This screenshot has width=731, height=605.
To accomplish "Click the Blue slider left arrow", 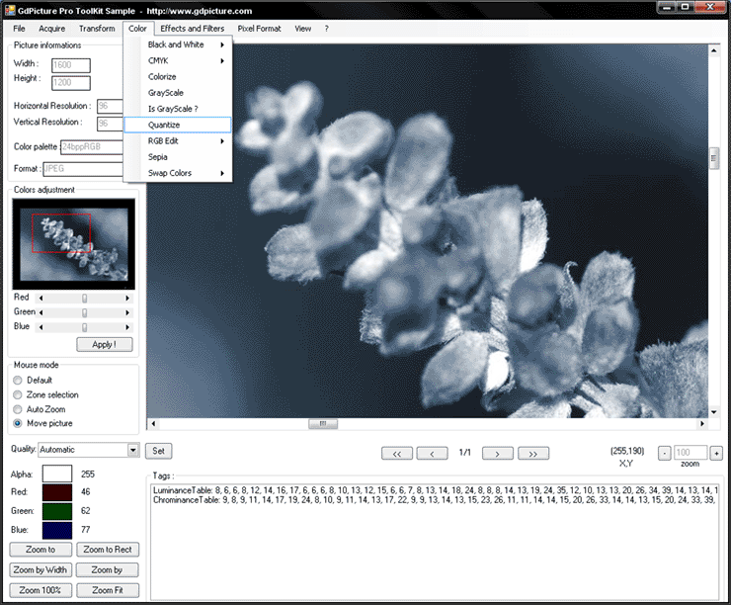I will click(x=41, y=327).
